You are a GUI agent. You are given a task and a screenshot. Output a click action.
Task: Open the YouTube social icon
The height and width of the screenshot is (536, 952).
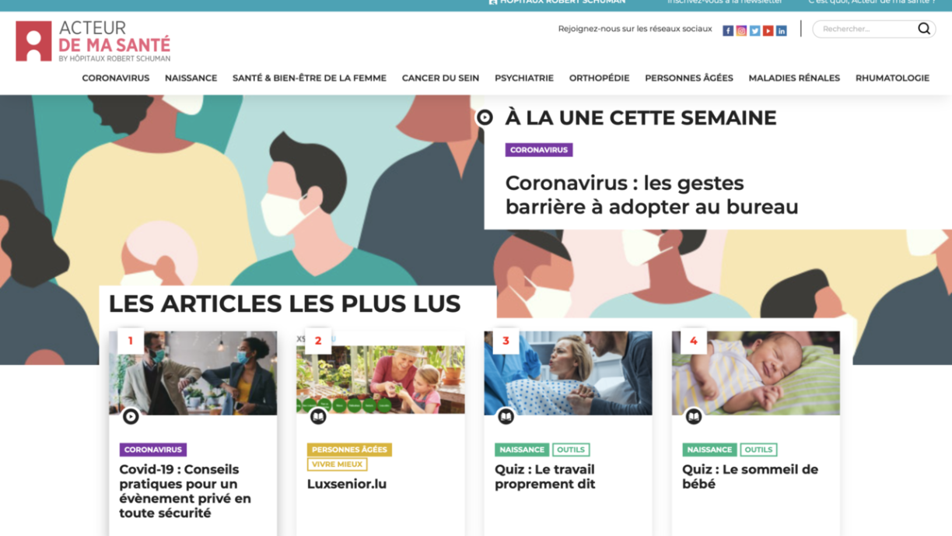[768, 31]
